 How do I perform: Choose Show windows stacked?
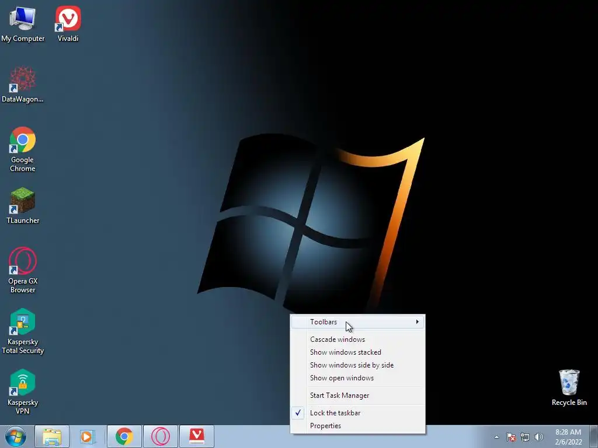pyautogui.click(x=358, y=352)
